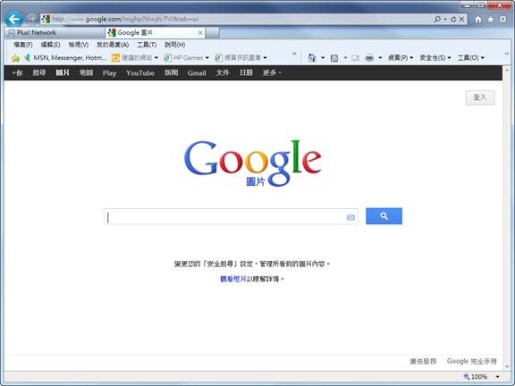Open 新聞 in Google bar
Viewport: 515px width, 386px height.
(x=171, y=73)
